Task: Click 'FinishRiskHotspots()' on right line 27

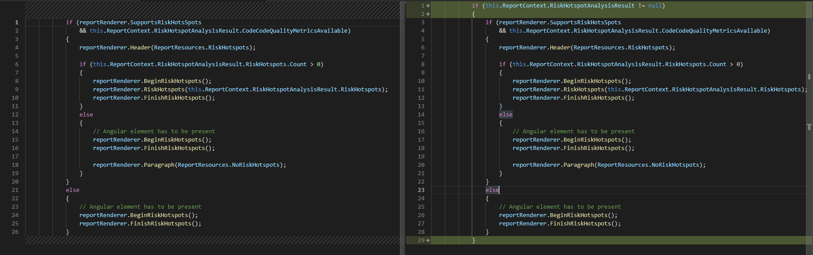Action: pyautogui.click(x=584, y=224)
